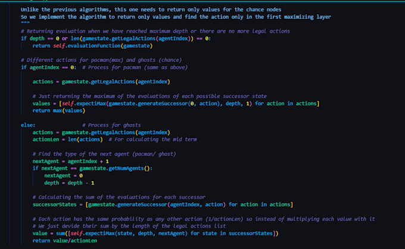Click first 'actions = gamestate.getLegalActions' line under pacman

point(101,82)
